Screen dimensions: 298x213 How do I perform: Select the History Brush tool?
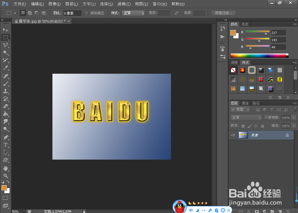[5, 99]
